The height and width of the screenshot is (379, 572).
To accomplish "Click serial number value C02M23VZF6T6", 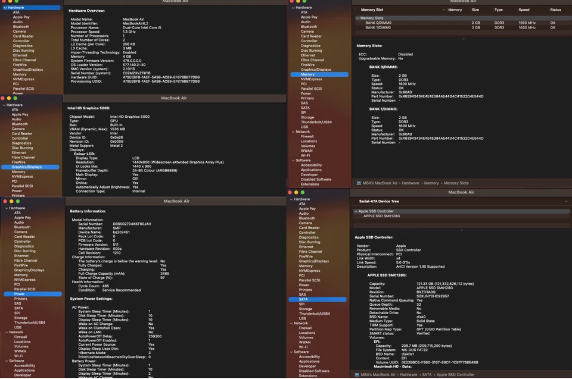I will pyautogui.click(x=136, y=73).
